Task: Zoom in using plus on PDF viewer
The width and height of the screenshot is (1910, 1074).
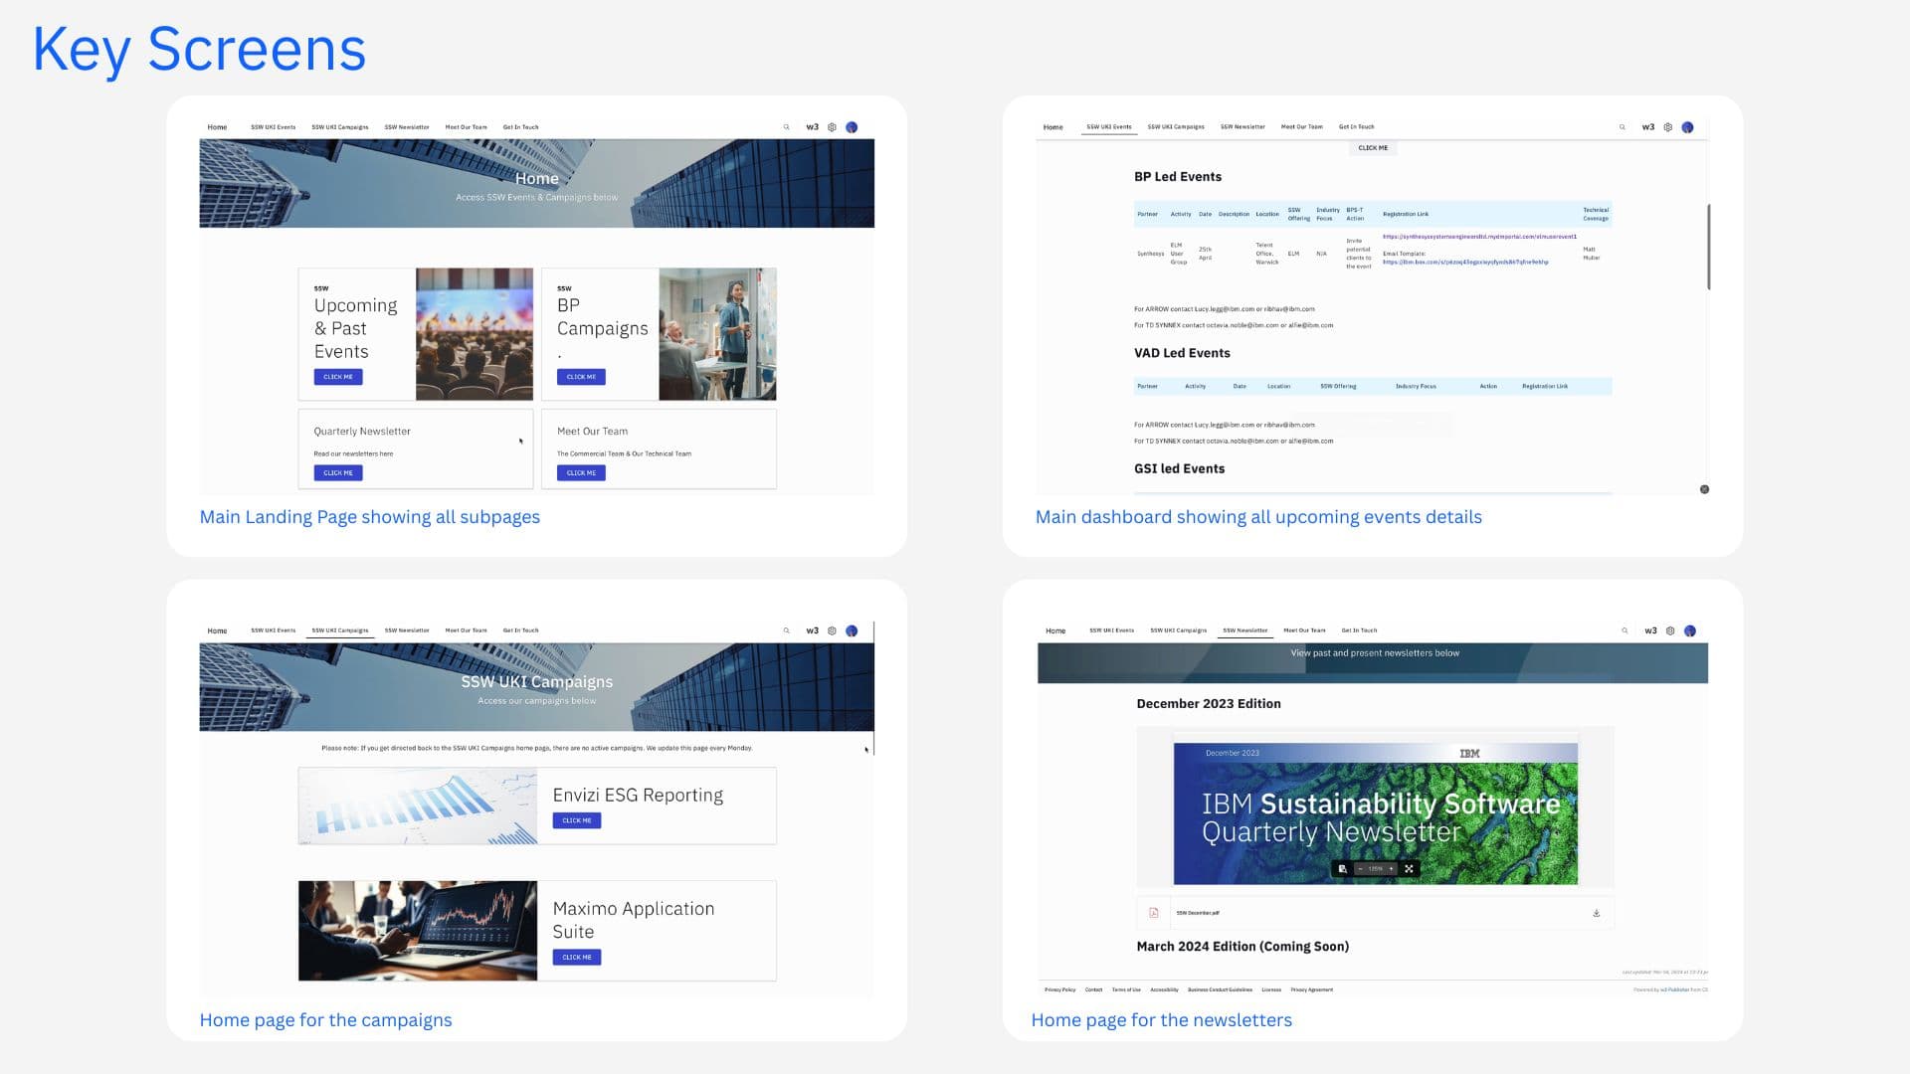Action: point(1391,869)
